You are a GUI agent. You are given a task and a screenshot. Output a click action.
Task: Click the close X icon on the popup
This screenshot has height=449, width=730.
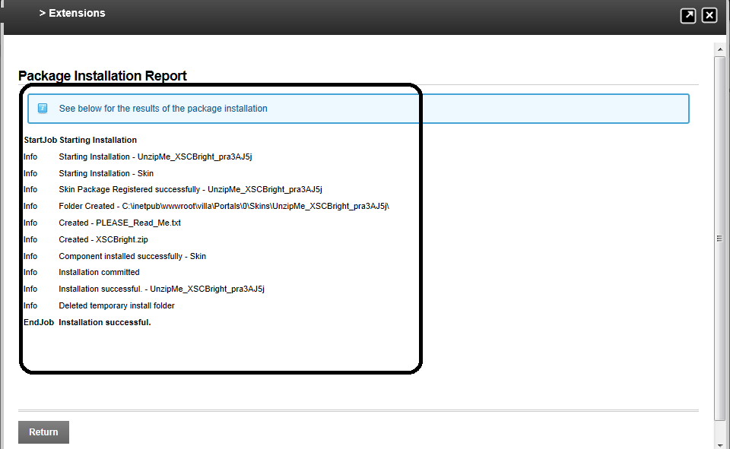(x=709, y=15)
